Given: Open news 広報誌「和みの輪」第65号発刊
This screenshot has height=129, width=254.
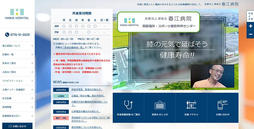Looking at the screenshot, I should click(x=88, y=96).
